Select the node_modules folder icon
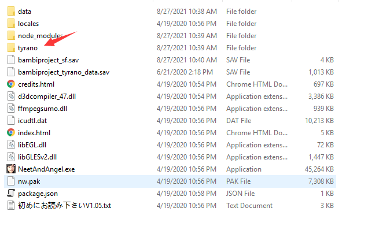 (11, 35)
